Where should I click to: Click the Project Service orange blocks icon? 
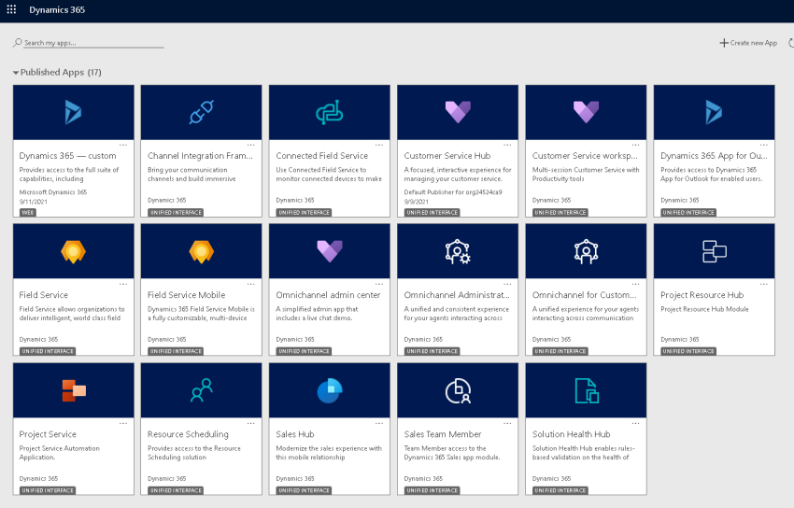74,390
